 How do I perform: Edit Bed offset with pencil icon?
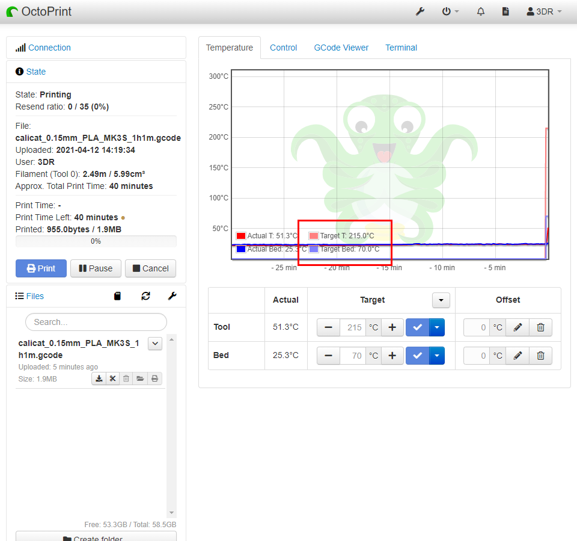coord(517,356)
